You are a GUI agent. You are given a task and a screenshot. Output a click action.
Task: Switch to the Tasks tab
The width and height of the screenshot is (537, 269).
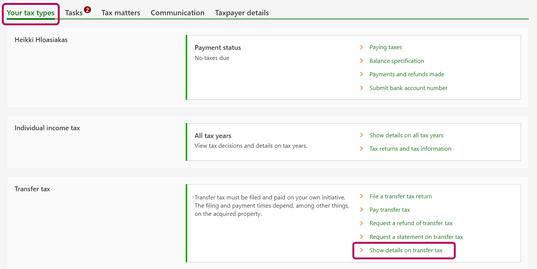(73, 13)
